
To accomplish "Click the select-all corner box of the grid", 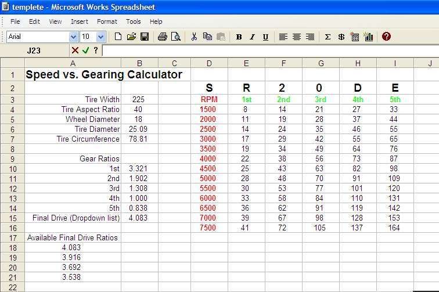I will (x=13, y=63).
